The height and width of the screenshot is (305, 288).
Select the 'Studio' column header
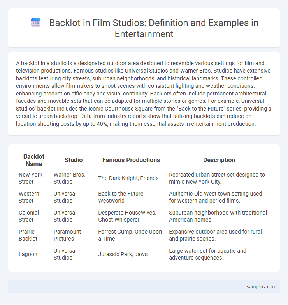click(74, 160)
